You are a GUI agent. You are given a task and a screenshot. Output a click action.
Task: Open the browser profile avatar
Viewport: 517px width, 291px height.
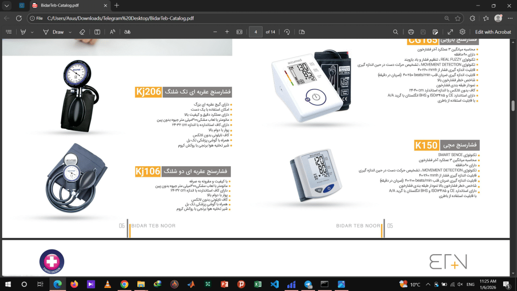(x=498, y=18)
